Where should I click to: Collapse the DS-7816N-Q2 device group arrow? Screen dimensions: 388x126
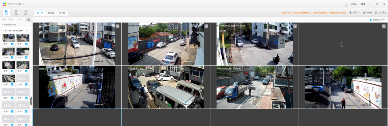(4, 30)
